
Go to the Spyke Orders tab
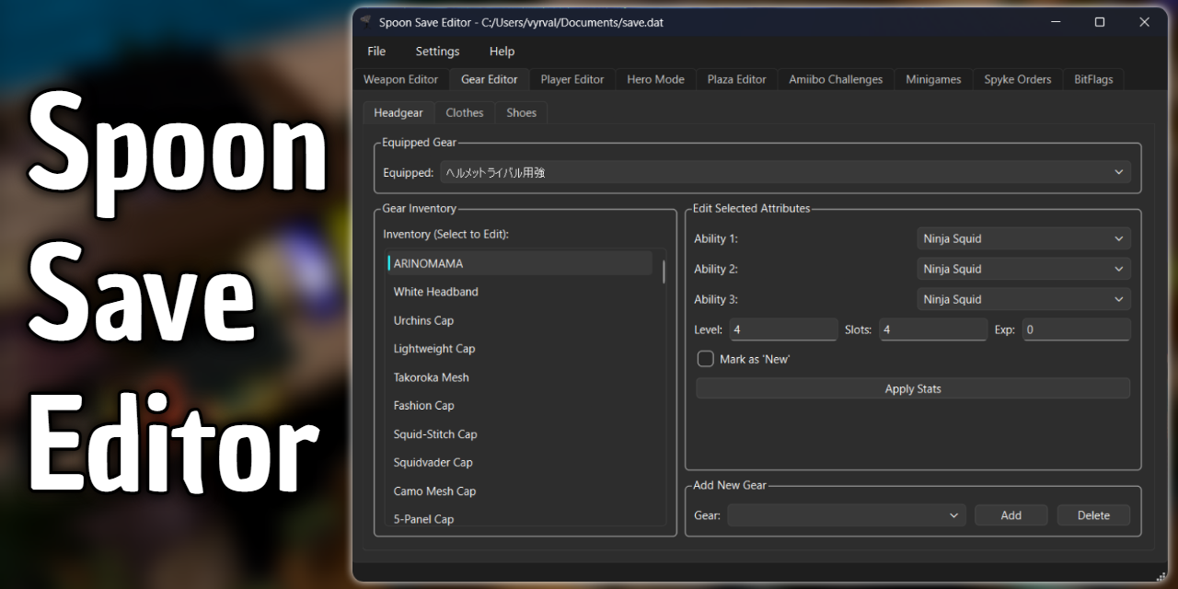[x=1018, y=79]
